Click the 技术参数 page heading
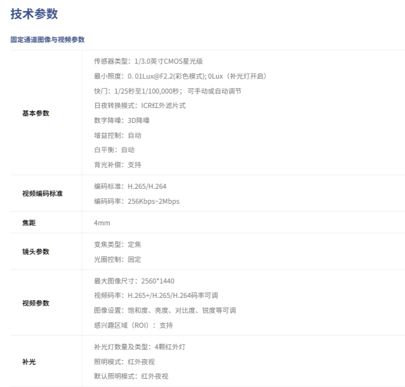Viewport: 405px width, 387px height. tap(34, 14)
